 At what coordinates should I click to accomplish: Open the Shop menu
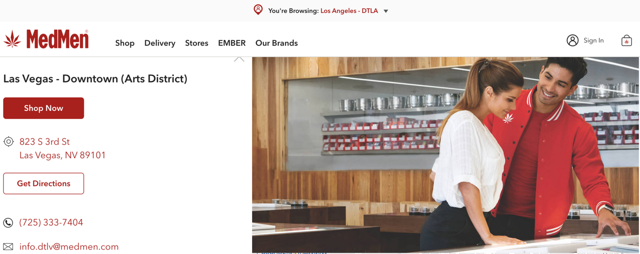(125, 43)
